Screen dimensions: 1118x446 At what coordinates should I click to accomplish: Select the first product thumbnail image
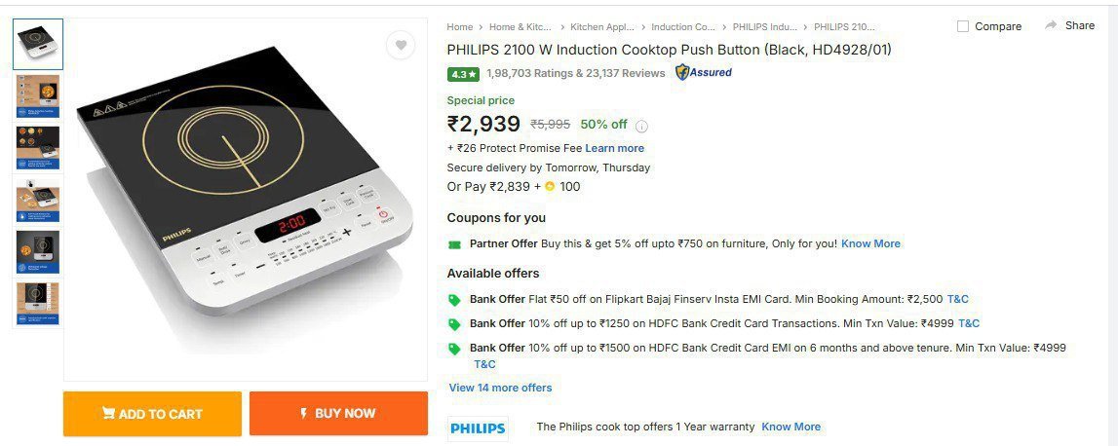click(x=38, y=44)
